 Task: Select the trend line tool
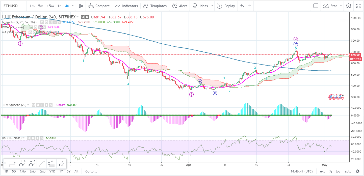click(x=42, y=164)
